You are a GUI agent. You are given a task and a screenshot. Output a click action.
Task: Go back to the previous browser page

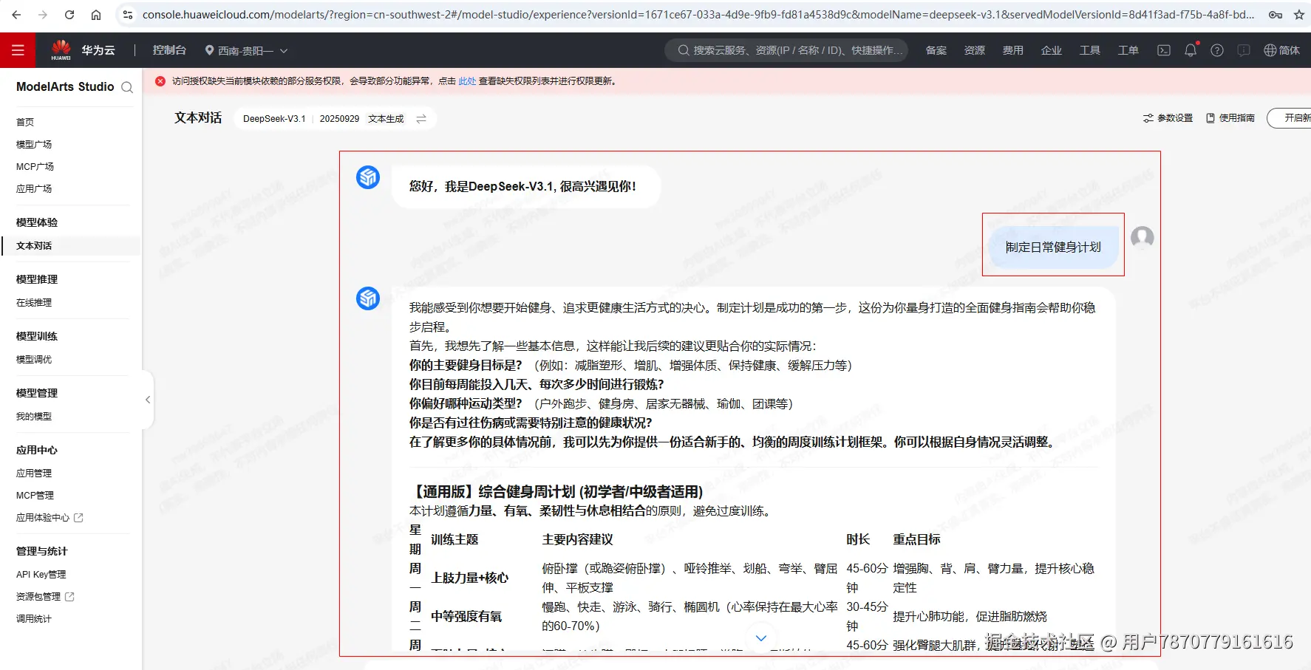(x=16, y=15)
